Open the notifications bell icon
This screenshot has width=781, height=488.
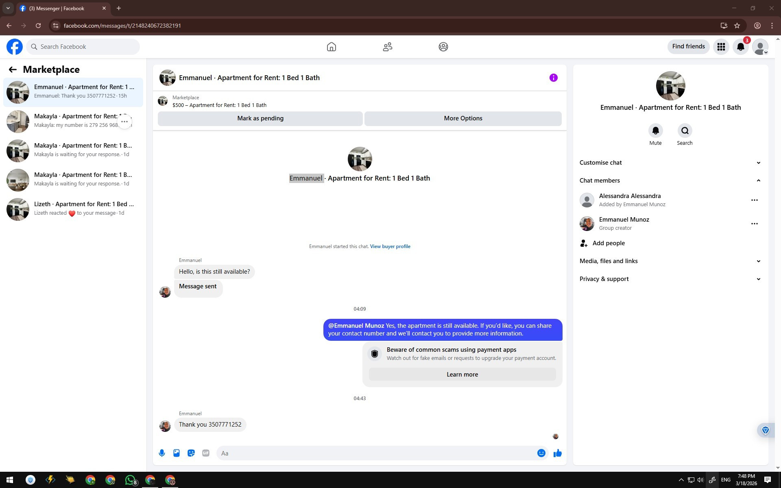pyautogui.click(x=740, y=47)
